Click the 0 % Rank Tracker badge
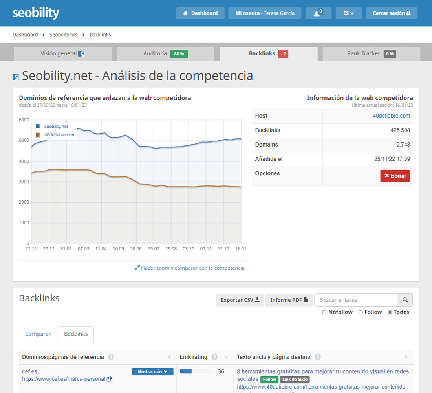The width and height of the screenshot is (432, 393). (x=390, y=54)
